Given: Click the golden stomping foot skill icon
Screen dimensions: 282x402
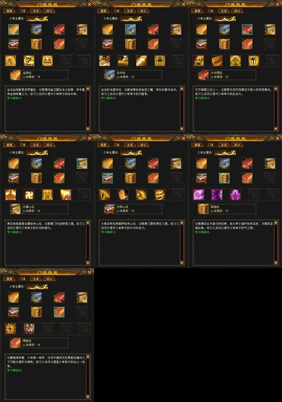Looking at the screenshot, I should 123,61.
